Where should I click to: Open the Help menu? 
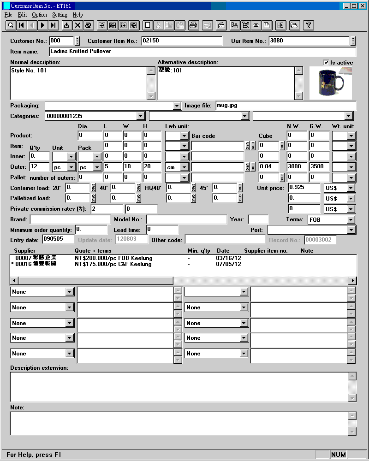point(77,15)
